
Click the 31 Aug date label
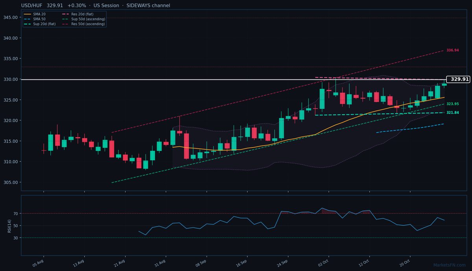point(160,263)
